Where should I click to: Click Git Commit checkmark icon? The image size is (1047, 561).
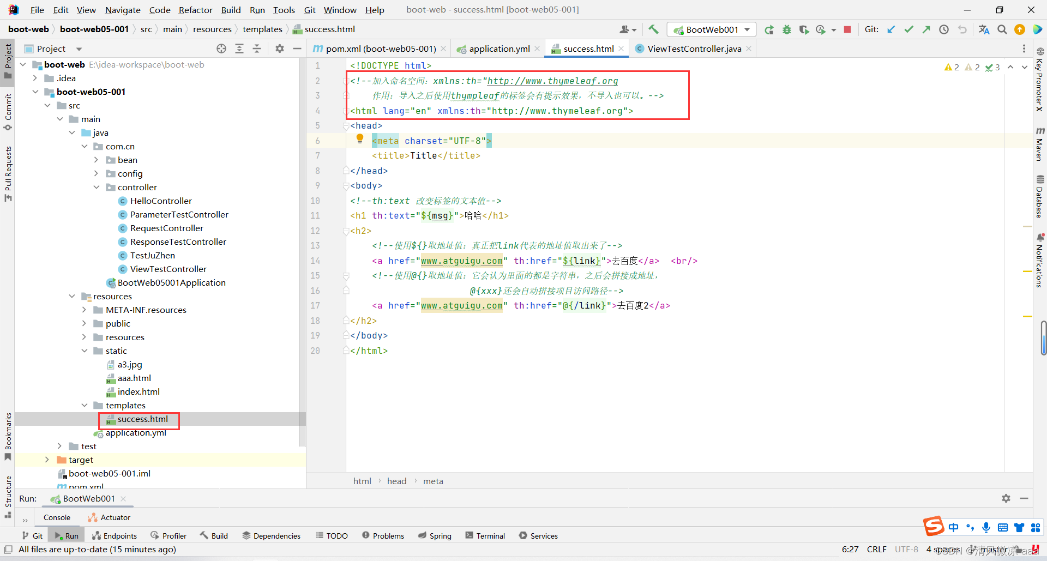[908, 29]
